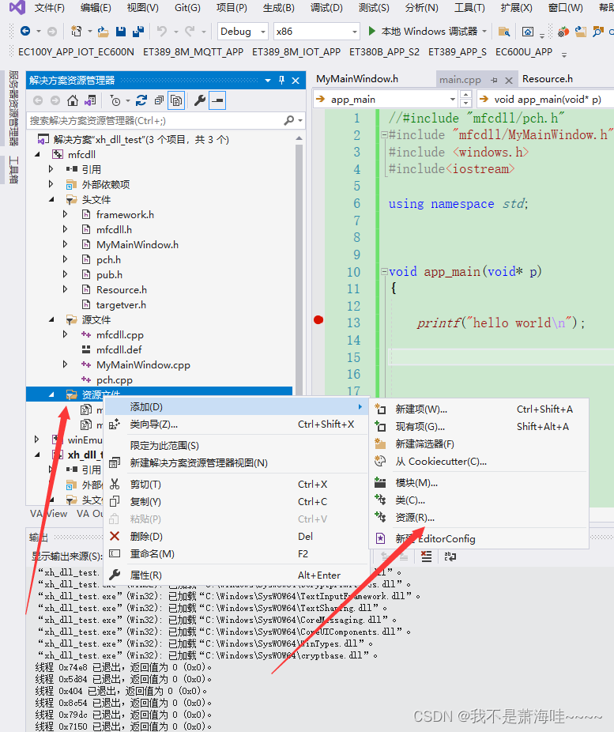614x732 pixels.
Task: Select 属性(R) in the context menu
Action: pyautogui.click(x=236, y=575)
